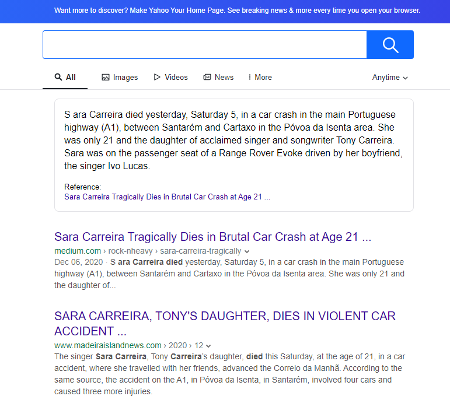Expand the arrow beside medium.com breadcrumb

pos(247,251)
